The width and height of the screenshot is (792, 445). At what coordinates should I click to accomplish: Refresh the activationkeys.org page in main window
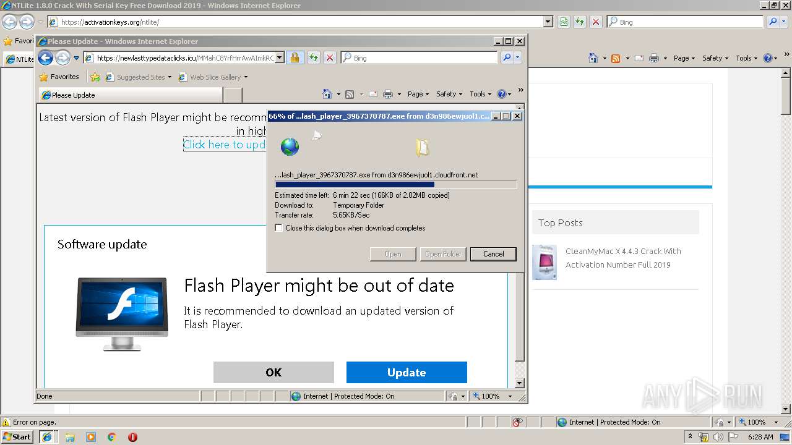pyautogui.click(x=579, y=22)
